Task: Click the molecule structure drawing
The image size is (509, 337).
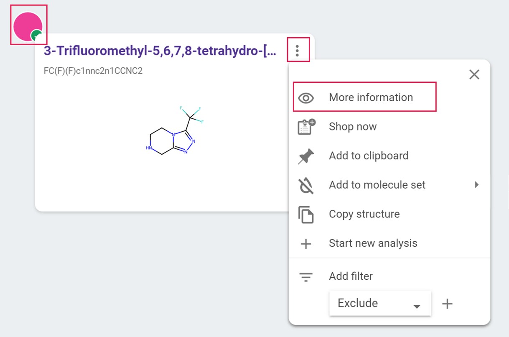Action: 176,131
